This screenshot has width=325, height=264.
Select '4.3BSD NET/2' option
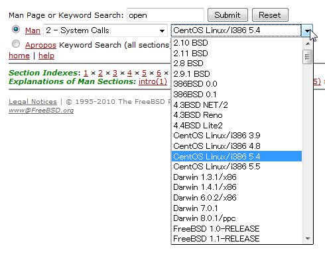[237, 105]
